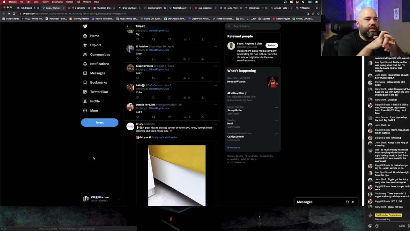Retweet the DaDaDuuuum Cube reply
The image size is (410, 231).
click(x=153, y=98)
